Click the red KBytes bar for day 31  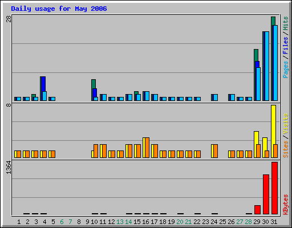click(x=275, y=188)
